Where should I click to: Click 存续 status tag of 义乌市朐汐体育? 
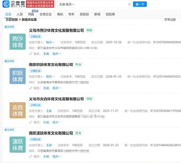89,30
